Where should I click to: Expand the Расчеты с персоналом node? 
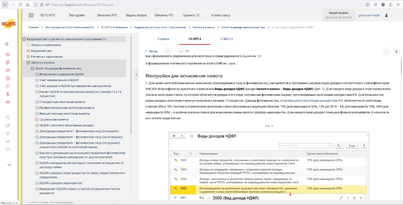point(28,57)
